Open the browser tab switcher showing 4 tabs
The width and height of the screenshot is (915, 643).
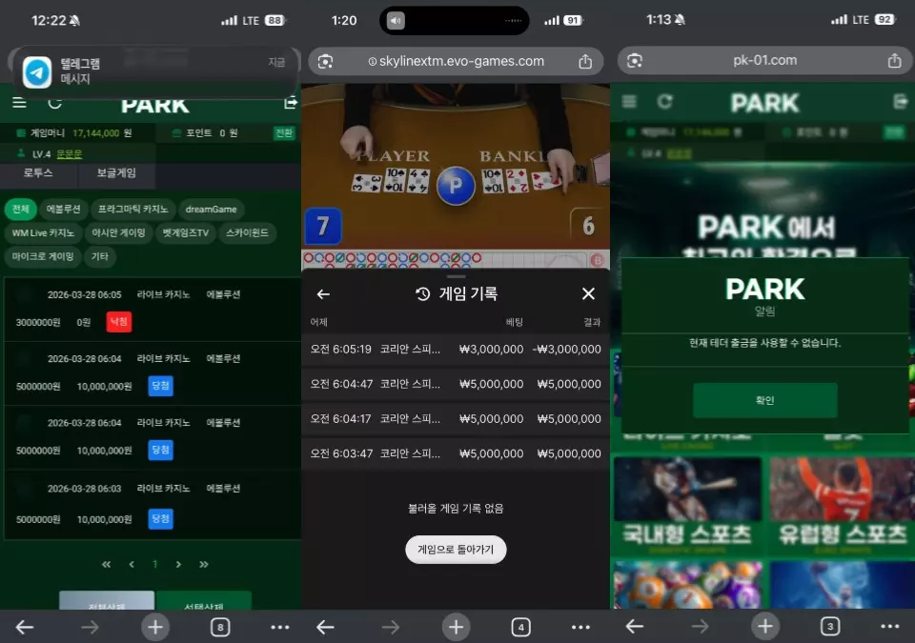[x=520, y=627]
